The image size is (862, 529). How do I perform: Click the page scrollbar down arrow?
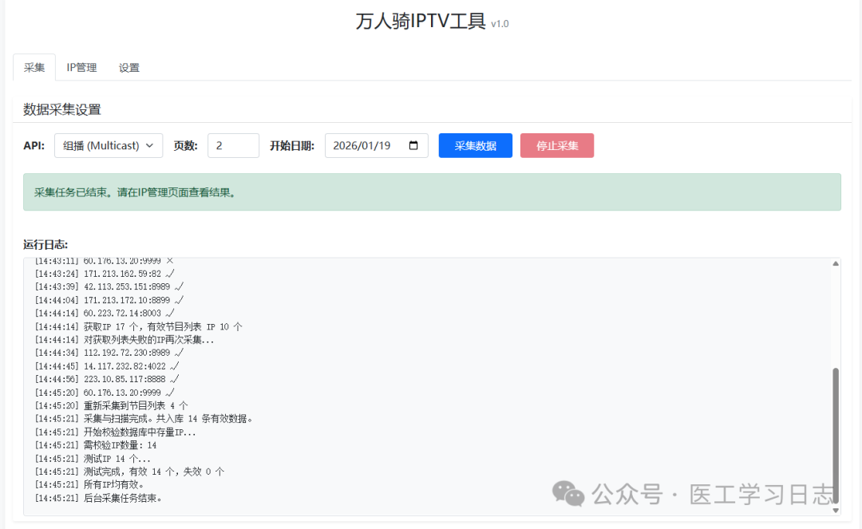pos(856,523)
